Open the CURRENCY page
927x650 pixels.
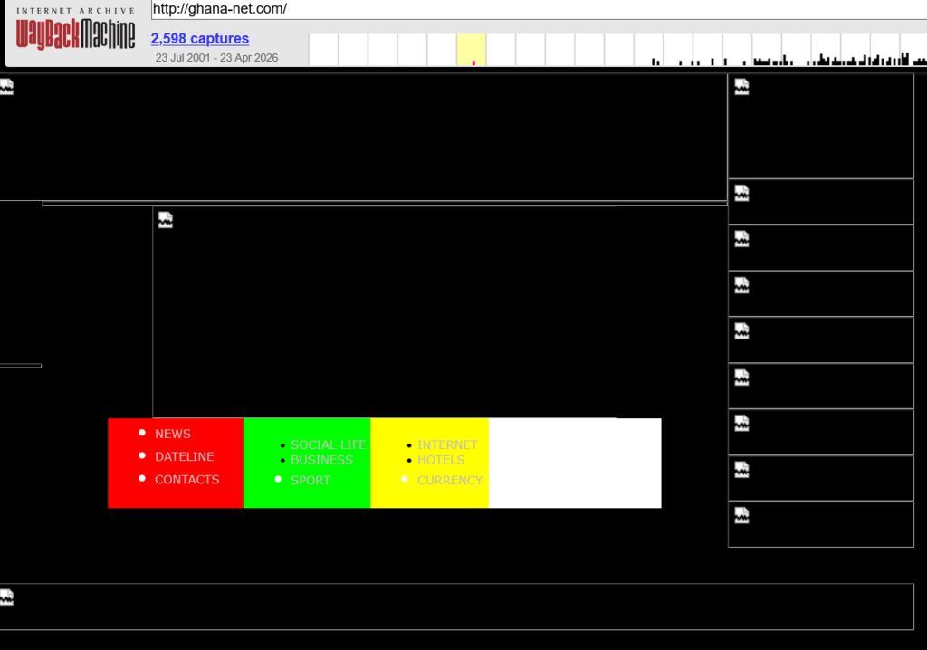[x=449, y=481]
